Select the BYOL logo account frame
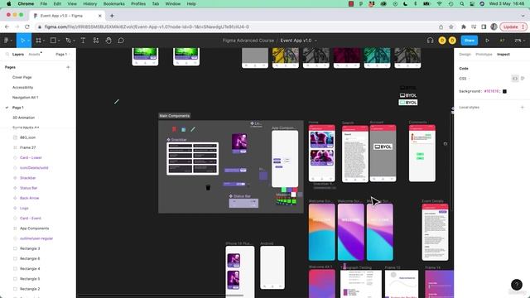 pos(383,153)
